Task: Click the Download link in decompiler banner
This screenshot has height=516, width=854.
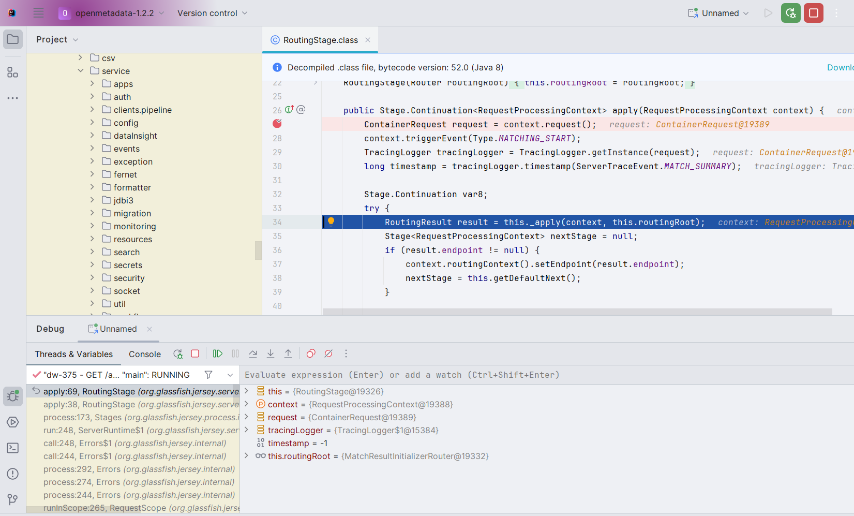Action: [842, 67]
